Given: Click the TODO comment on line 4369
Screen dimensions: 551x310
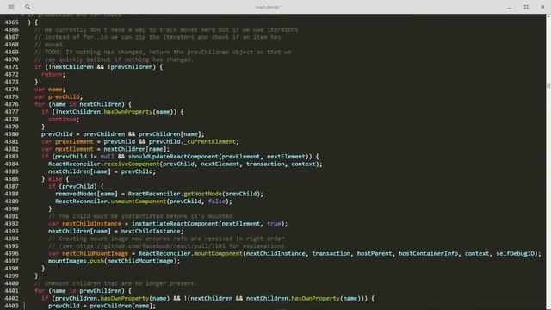Looking at the screenshot, I should (x=163, y=52).
